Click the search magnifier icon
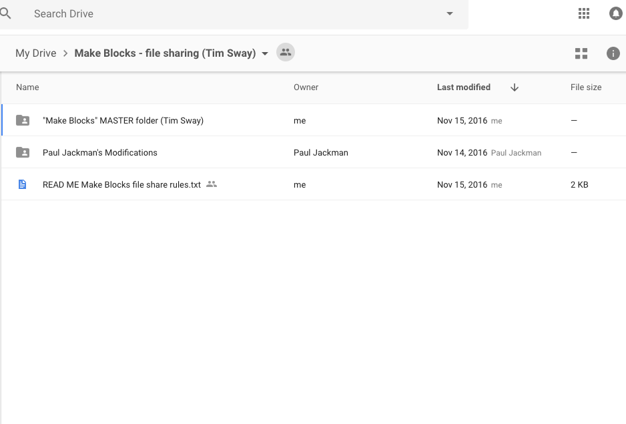This screenshot has height=424, width=626. click(7, 13)
